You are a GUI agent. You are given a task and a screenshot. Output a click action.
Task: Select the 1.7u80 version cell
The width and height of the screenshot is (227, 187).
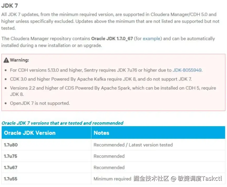coord(11,145)
